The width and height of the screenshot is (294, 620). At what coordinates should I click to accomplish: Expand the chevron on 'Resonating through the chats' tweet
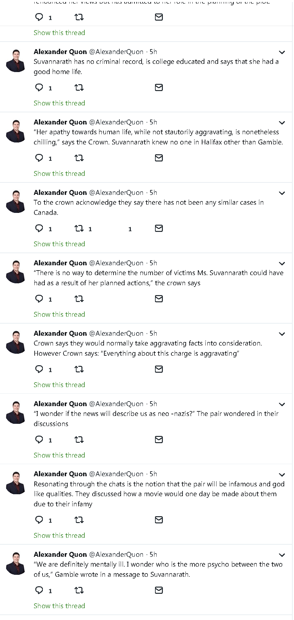(282, 475)
